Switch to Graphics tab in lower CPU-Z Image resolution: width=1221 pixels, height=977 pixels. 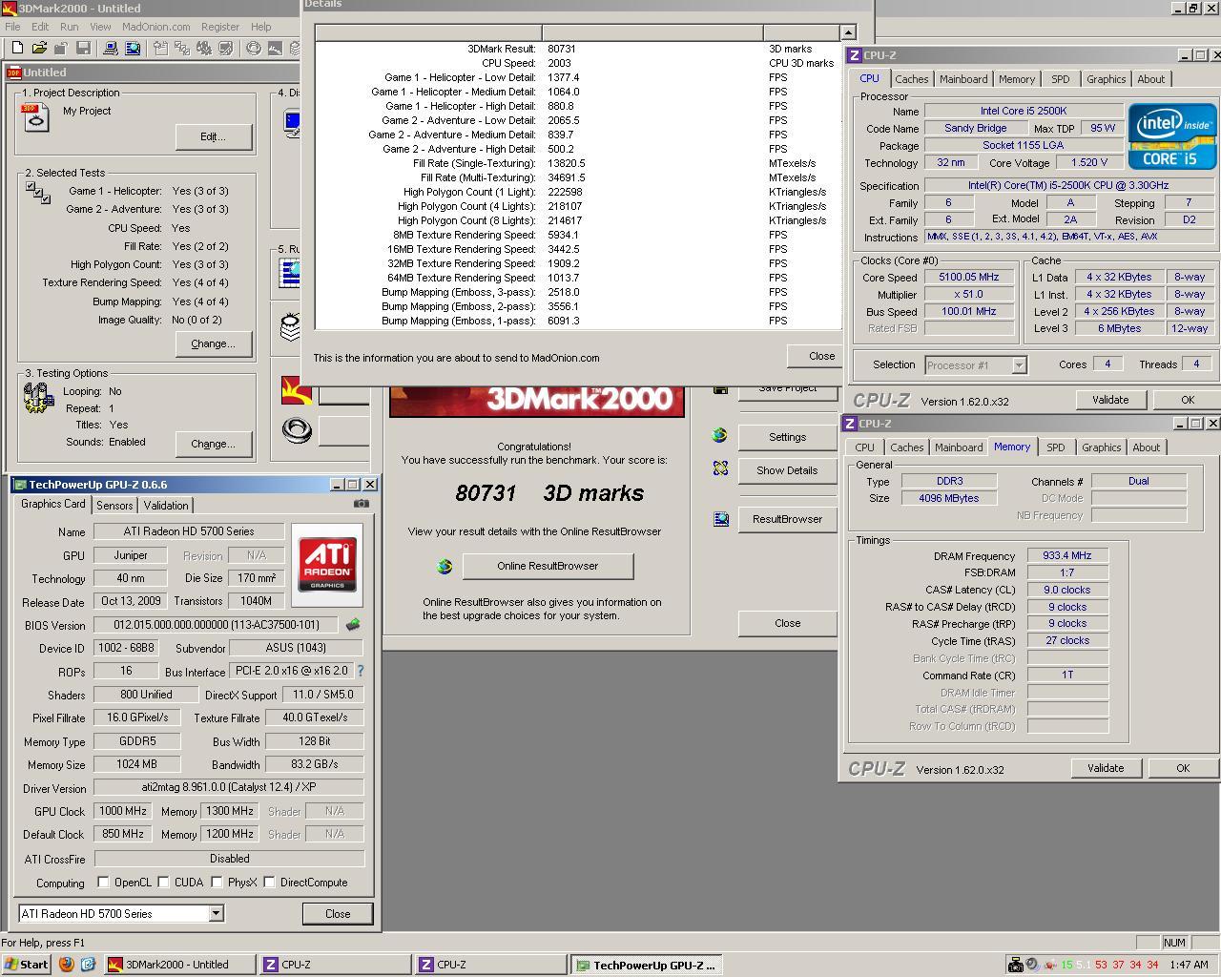click(x=1101, y=447)
